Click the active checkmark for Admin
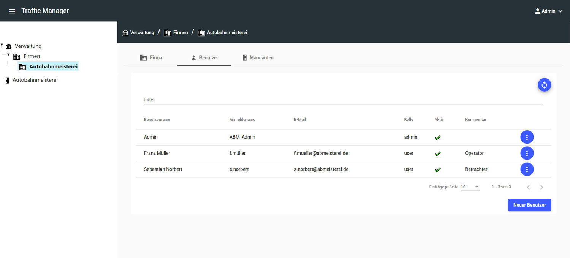 coord(437,138)
